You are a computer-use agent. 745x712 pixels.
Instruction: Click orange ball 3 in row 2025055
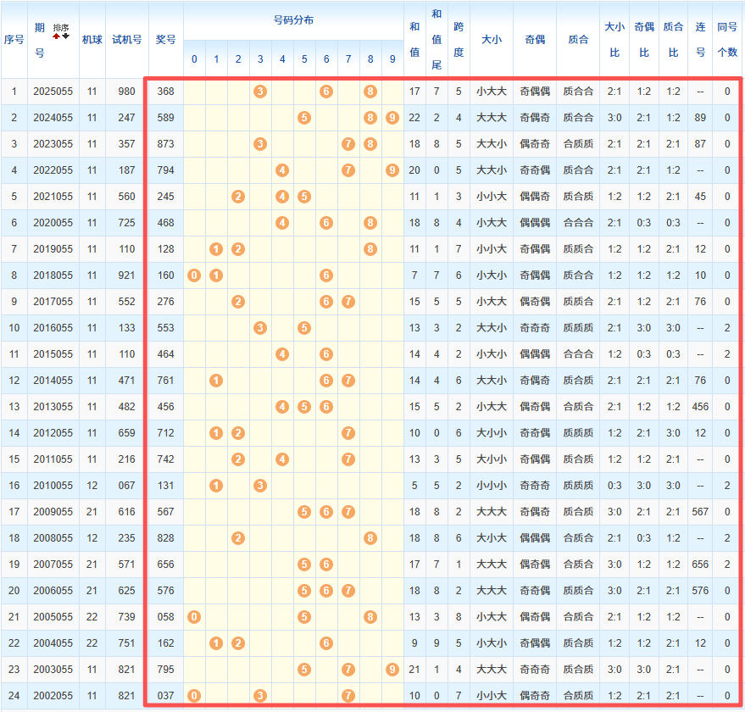point(260,92)
